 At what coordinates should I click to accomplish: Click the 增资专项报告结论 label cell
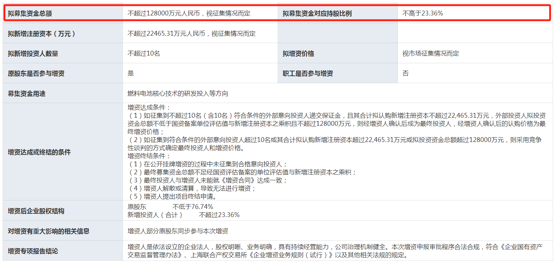[x=33, y=251]
